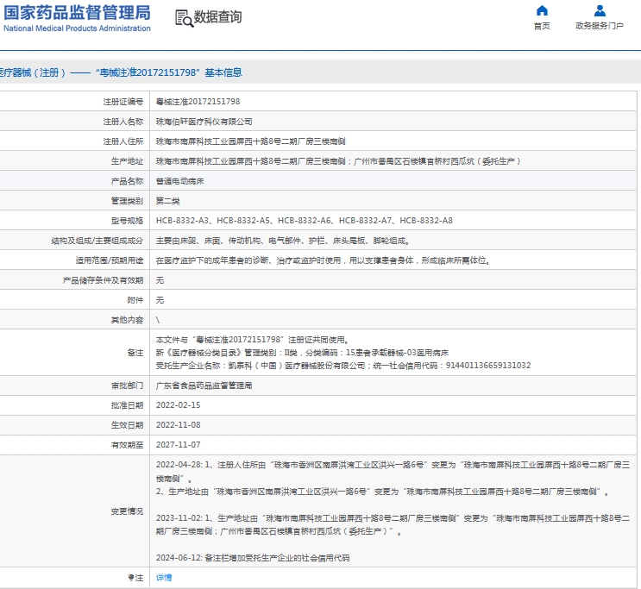The image size is (641, 589).
Task: Click the 注册证编号 row label
Action: click(x=123, y=102)
